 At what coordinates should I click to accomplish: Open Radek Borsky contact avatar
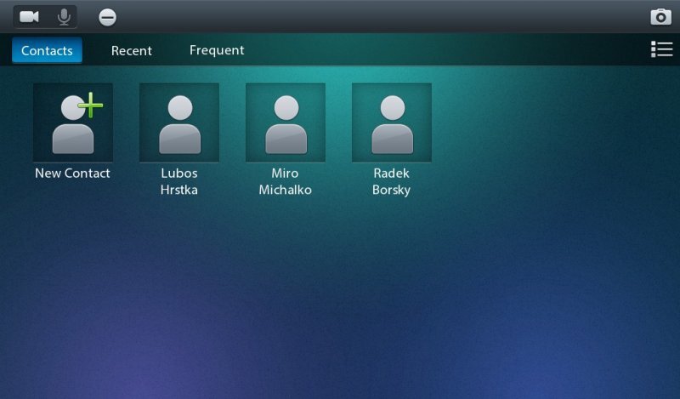[392, 123]
